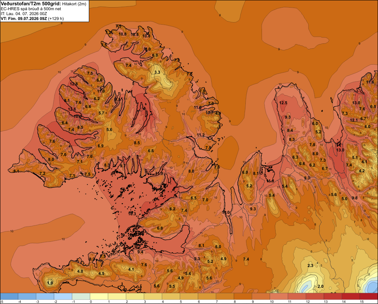Select the legend swatch between 0 and 1
The width and height of the screenshot is (378, 304).
coord(99,296)
